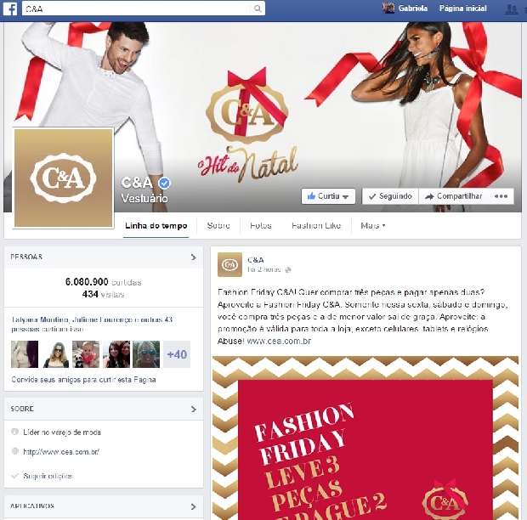
Task: Click the Facebook logo icon
Action: (10, 8)
